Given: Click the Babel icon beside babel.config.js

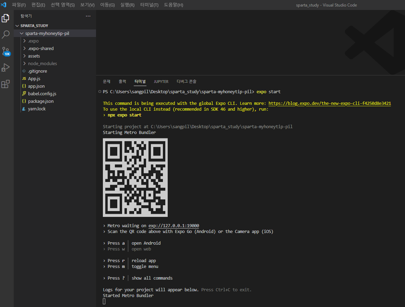Looking at the screenshot, I should [x=24, y=94].
